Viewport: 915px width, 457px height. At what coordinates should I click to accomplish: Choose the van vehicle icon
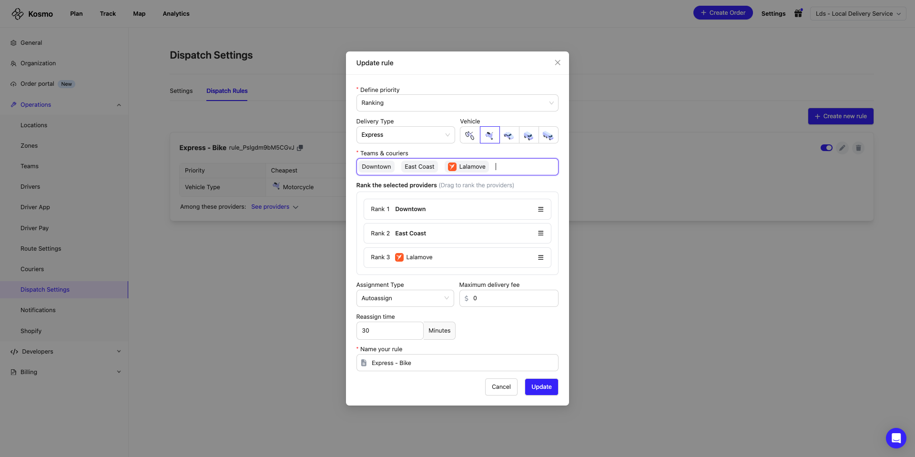[x=529, y=135]
